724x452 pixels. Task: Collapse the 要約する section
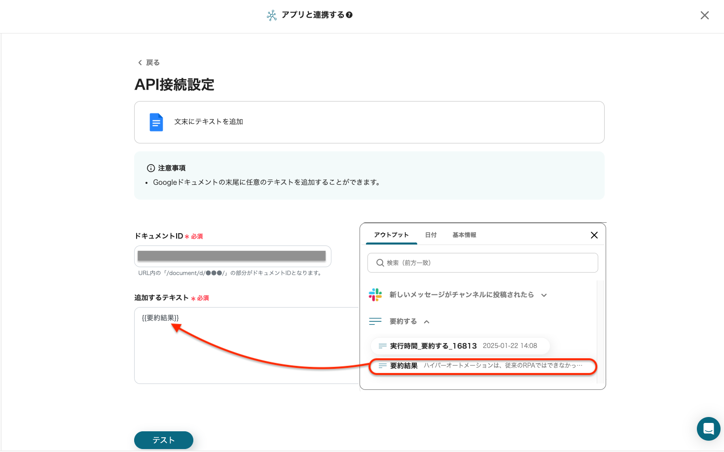pos(427,322)
